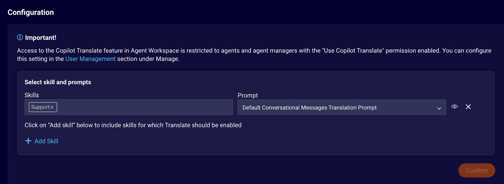This screenshot has width=504, height=184.
Task: Click the plus icon for Add Skill
Action: [x=28, y=141]
